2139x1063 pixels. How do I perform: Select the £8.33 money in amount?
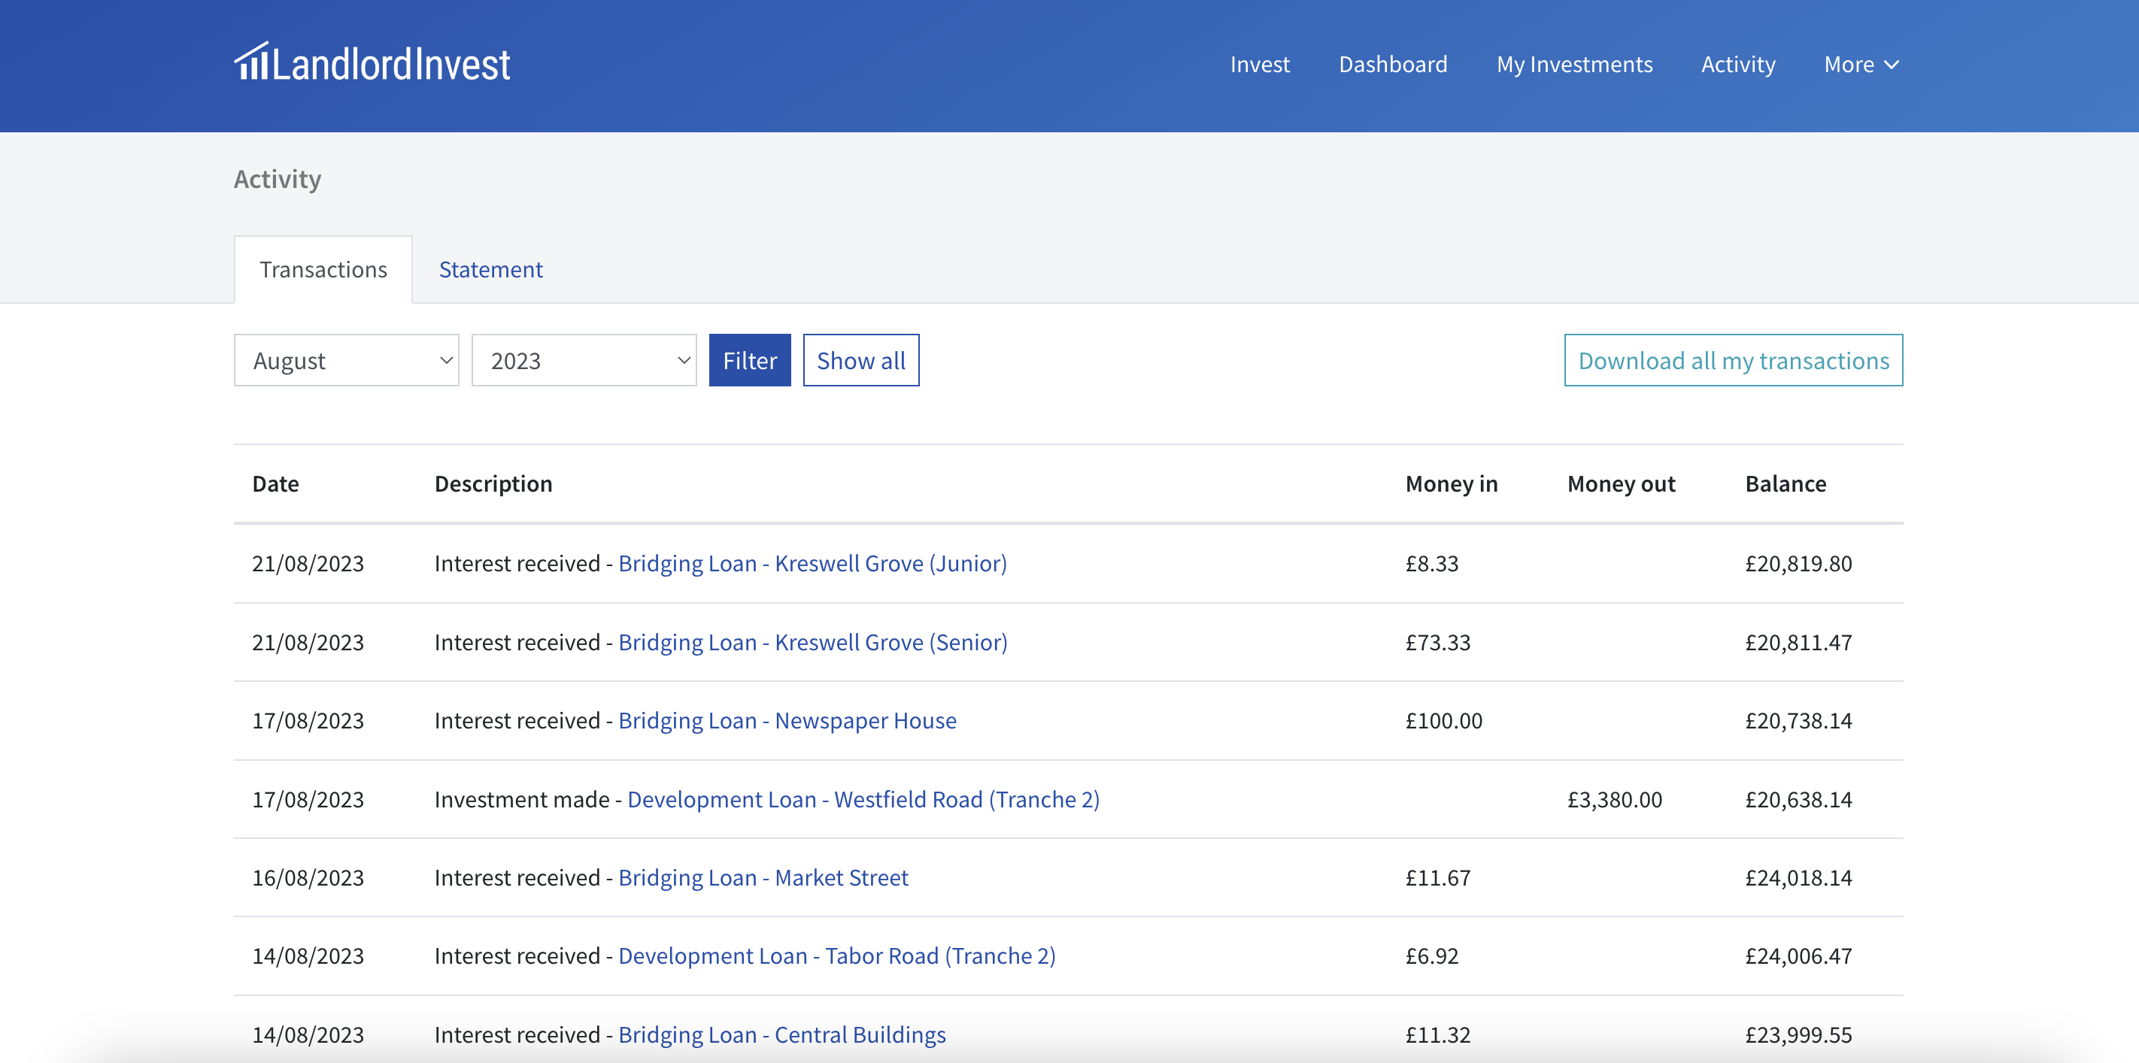[1431, 563]
